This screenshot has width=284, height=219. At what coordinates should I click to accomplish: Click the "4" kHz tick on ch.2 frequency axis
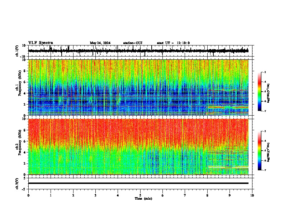point(25,152)
